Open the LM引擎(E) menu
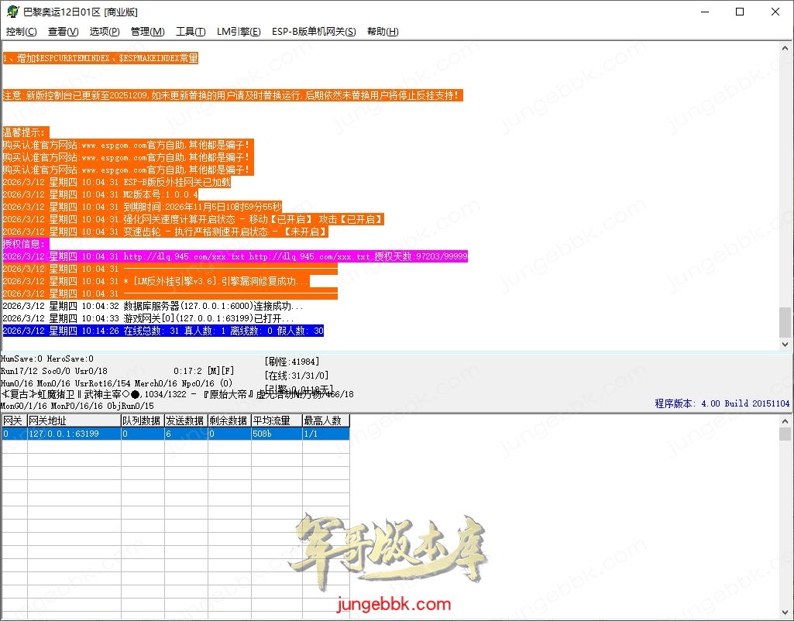This screenshot has height=621, width=794. tap(239, 32)
